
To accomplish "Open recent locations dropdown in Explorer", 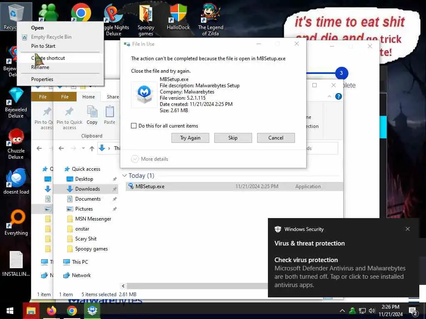I will (83, 148).
